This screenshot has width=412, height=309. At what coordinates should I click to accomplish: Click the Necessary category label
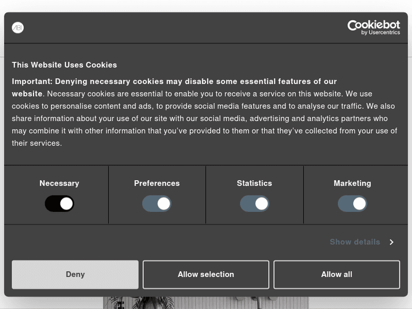tap(59, 183)
